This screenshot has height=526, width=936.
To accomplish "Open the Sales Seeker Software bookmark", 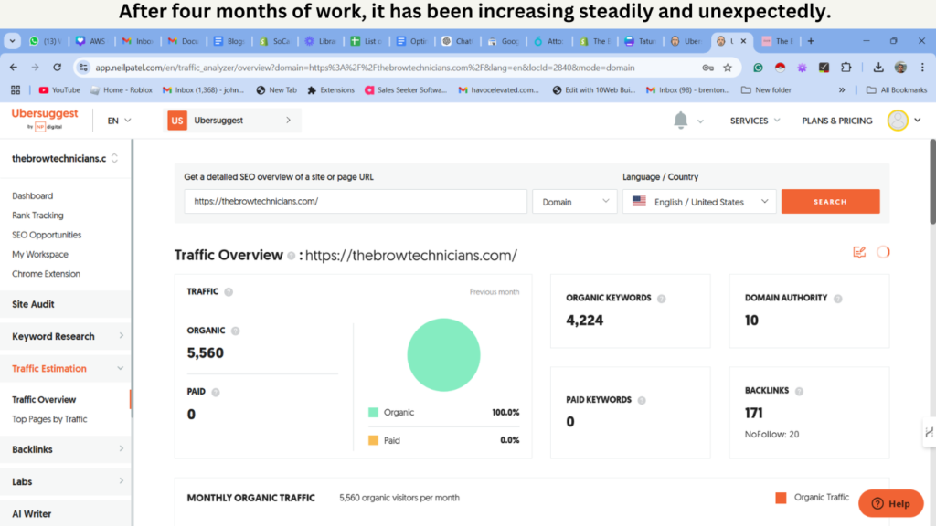I will [405, 90].
